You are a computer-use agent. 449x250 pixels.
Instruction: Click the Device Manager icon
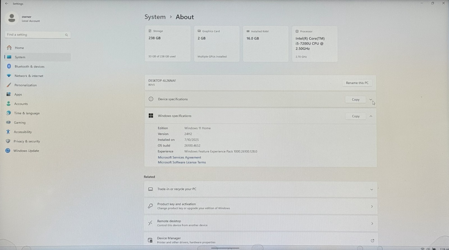pyautogui.click(x=150, y=240)
